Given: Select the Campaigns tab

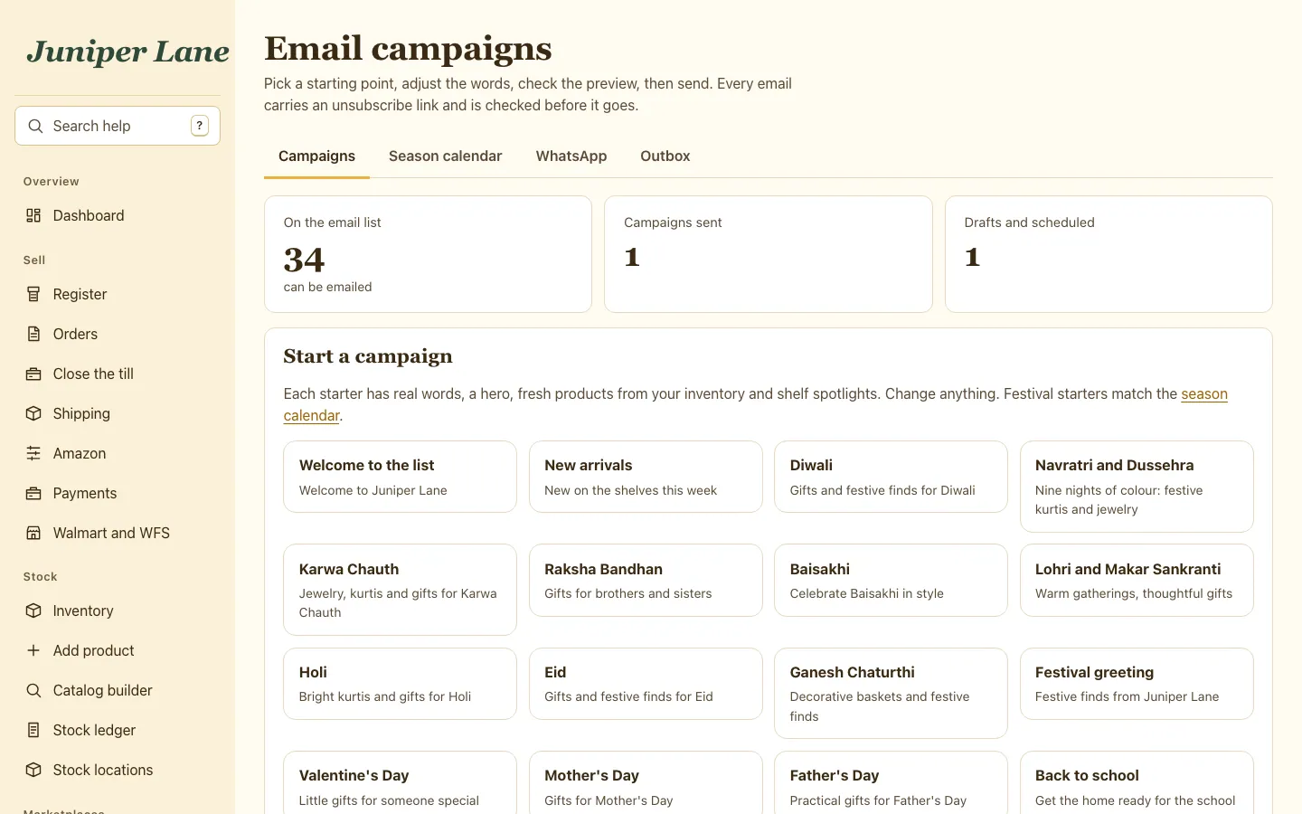Looking at the screenshot, I should (x=316, y=156).
